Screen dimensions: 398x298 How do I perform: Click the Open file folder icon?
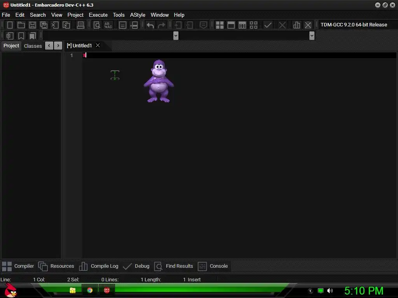[x=21, y=25]
